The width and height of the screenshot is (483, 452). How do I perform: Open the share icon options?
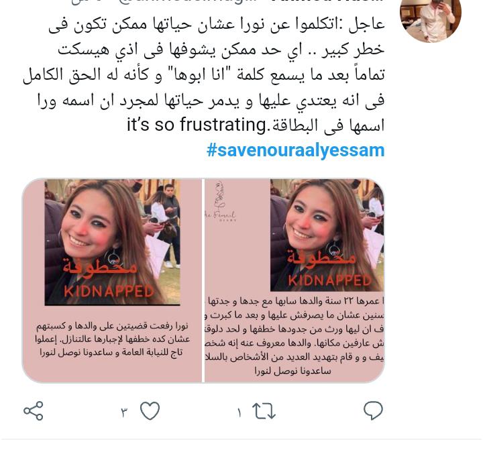(x=34, y=410)
